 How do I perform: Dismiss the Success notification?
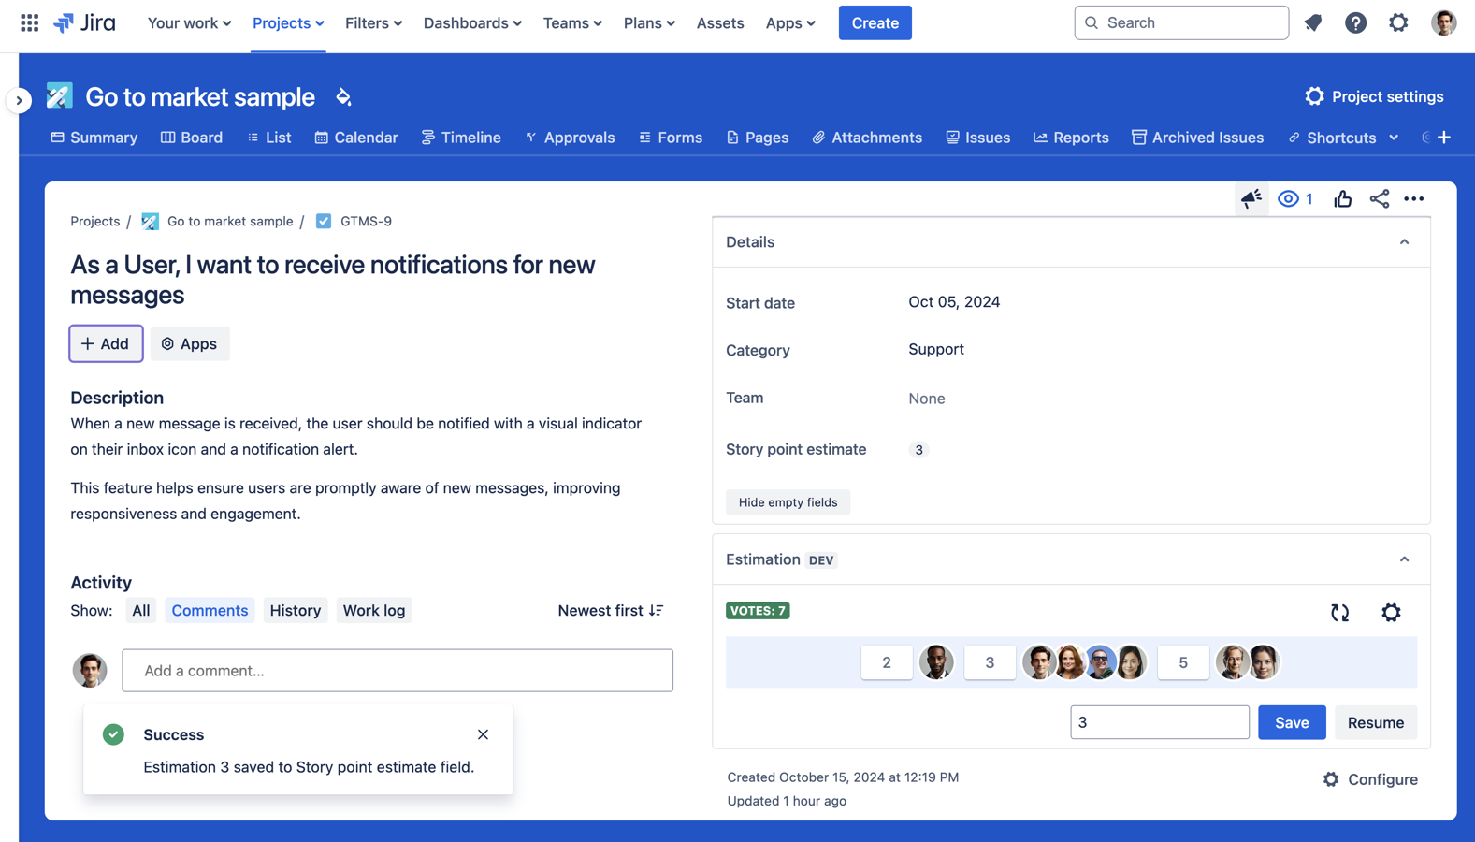pos(483,734)
